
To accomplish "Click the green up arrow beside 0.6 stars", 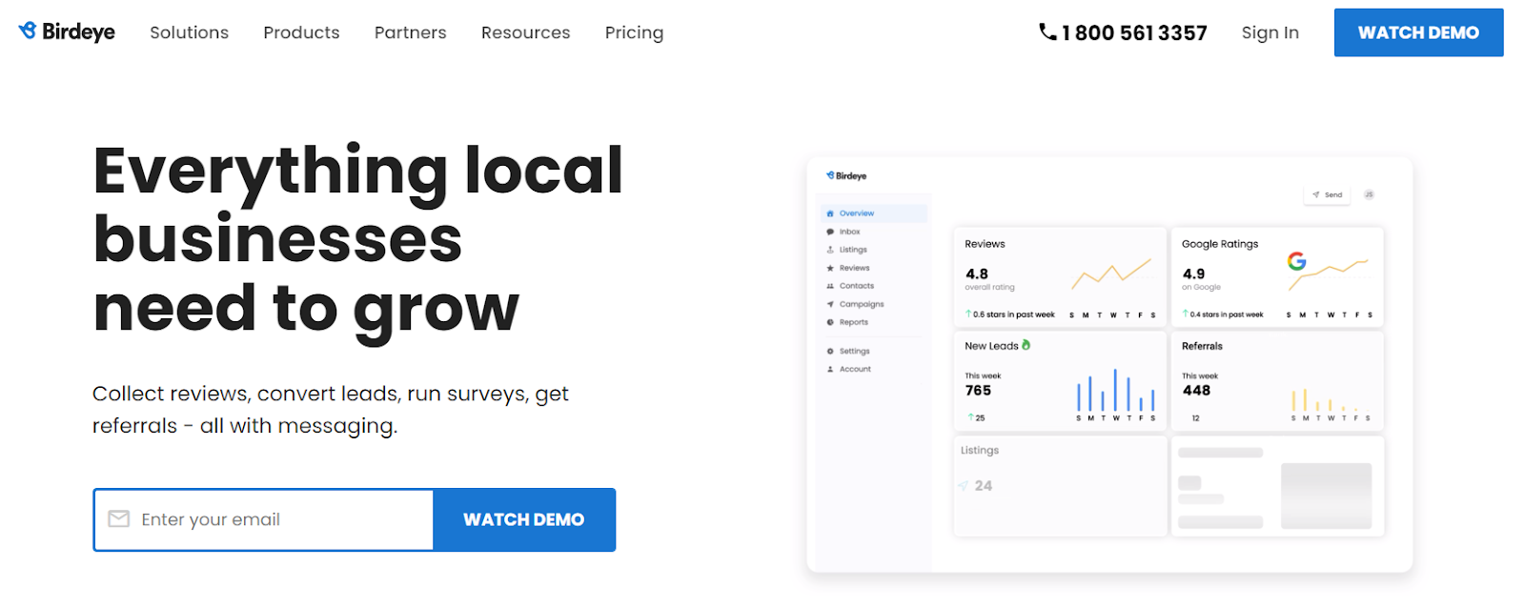I will [x=968, y=314].
